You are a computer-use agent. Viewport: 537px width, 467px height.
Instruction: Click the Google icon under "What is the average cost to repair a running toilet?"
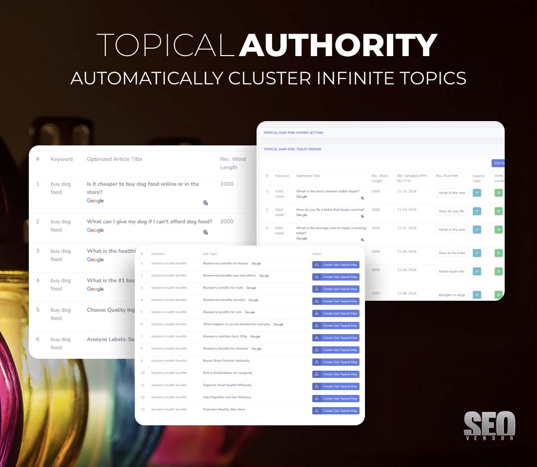tap(301, 238)
